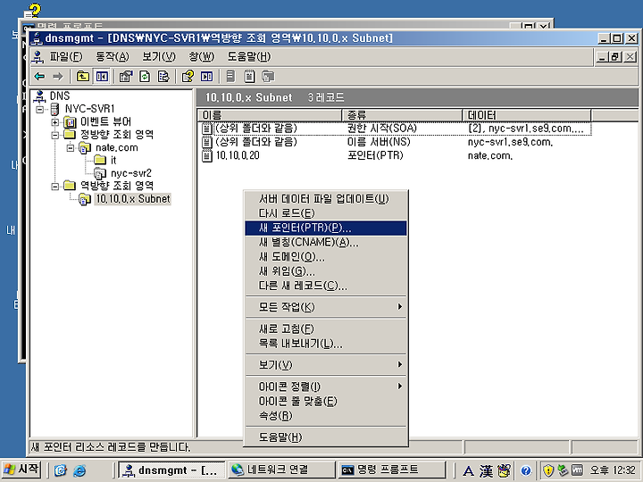Click the 시작 Start button
The image size is (643, 482).
tap(21, 470)
